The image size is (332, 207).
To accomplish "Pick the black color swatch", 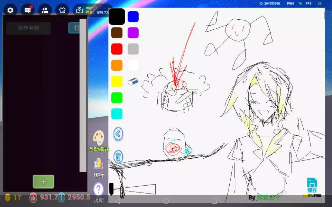I will coord(117,17).
